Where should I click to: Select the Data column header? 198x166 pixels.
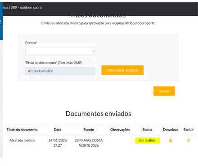tap(58, 130)
